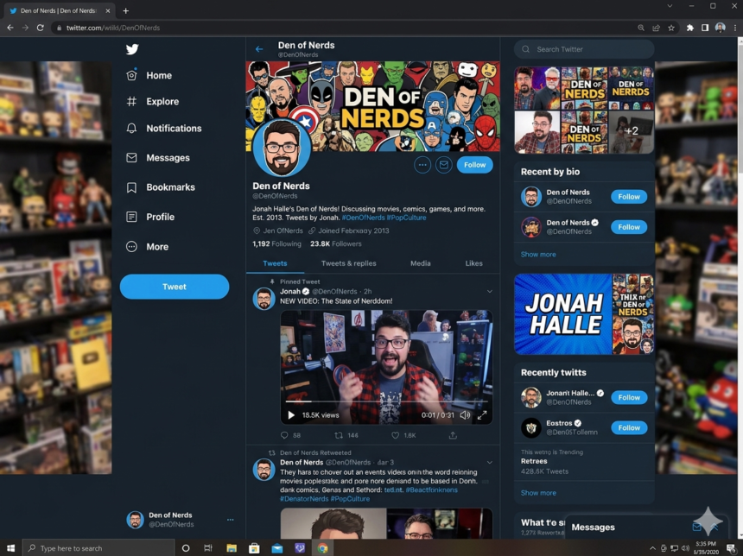
Task: Open the +2 media thumbnail
Action: (632, 132)
